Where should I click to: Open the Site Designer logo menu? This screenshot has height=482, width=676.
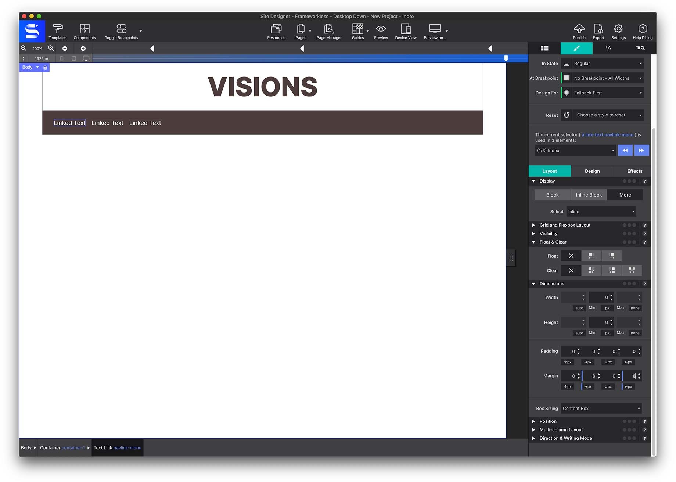32,31
